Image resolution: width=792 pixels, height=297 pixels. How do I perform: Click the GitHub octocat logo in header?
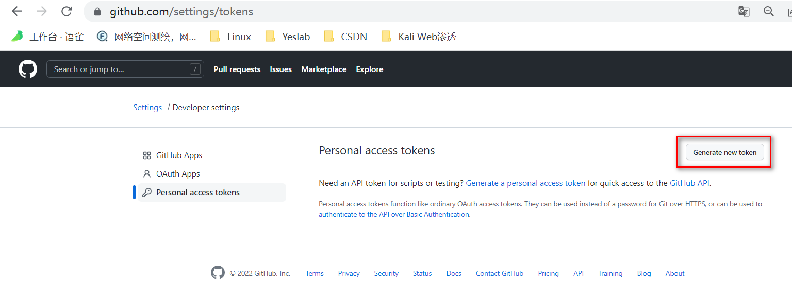pyautogui.click(x=28, y=69)
